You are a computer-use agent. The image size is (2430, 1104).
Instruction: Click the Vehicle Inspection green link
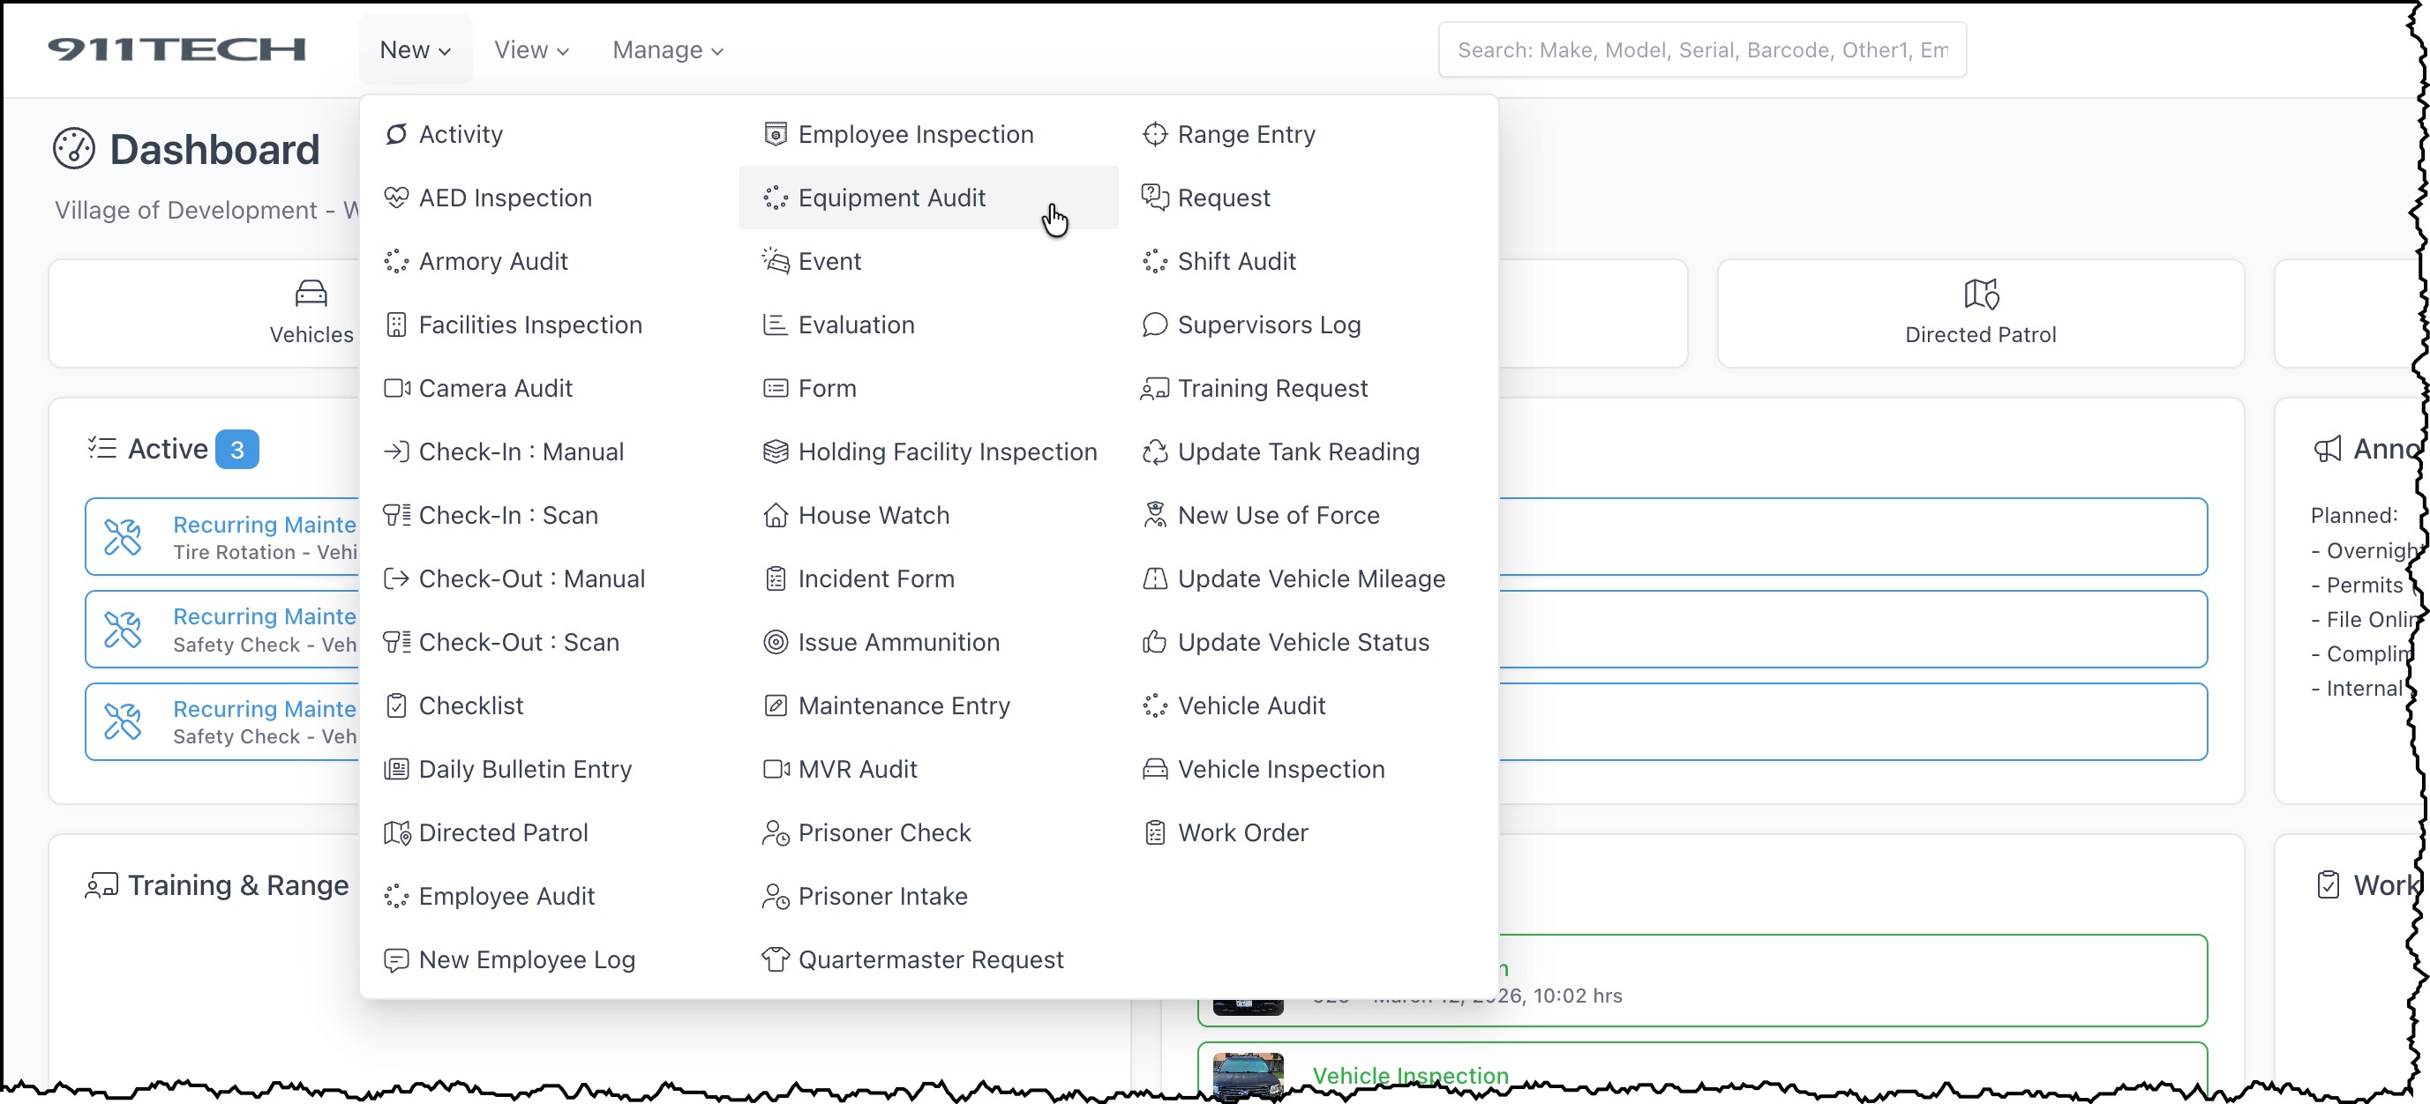(x=1409, y=1076)
